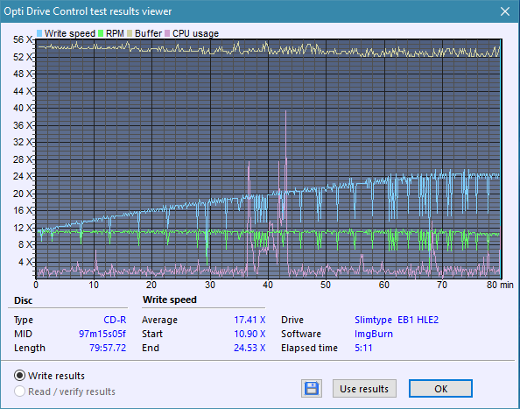
Task: Click the Write speed legend color square
Action: pyautogui.click(x=39, y=33)
